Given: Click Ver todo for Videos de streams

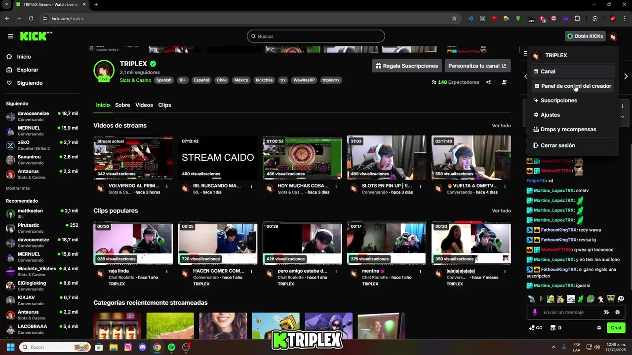Looking at the screenshot, I should pyautogui.click(x=501, y=126).
